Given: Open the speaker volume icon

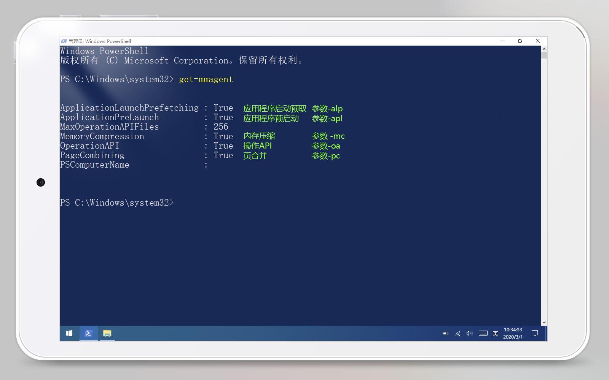Looking at the screenshot, I should [x=469, y=333].
